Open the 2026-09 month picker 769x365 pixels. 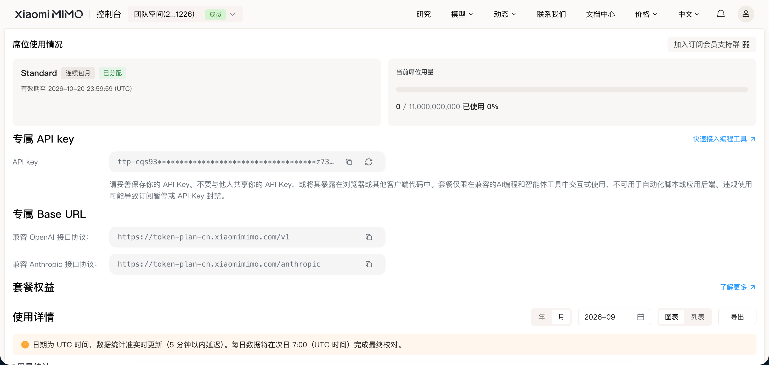[614, 317]
